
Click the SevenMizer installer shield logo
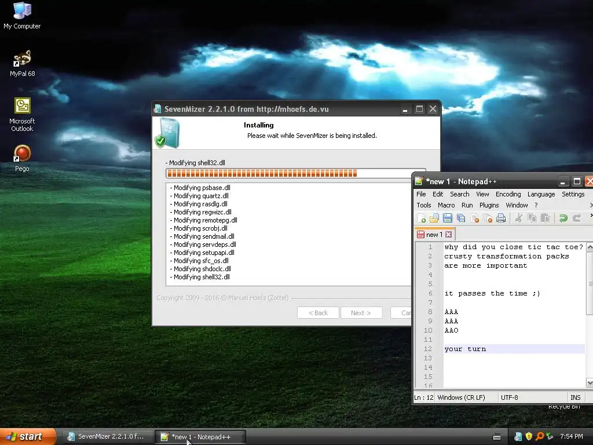[x=167, y=133]
